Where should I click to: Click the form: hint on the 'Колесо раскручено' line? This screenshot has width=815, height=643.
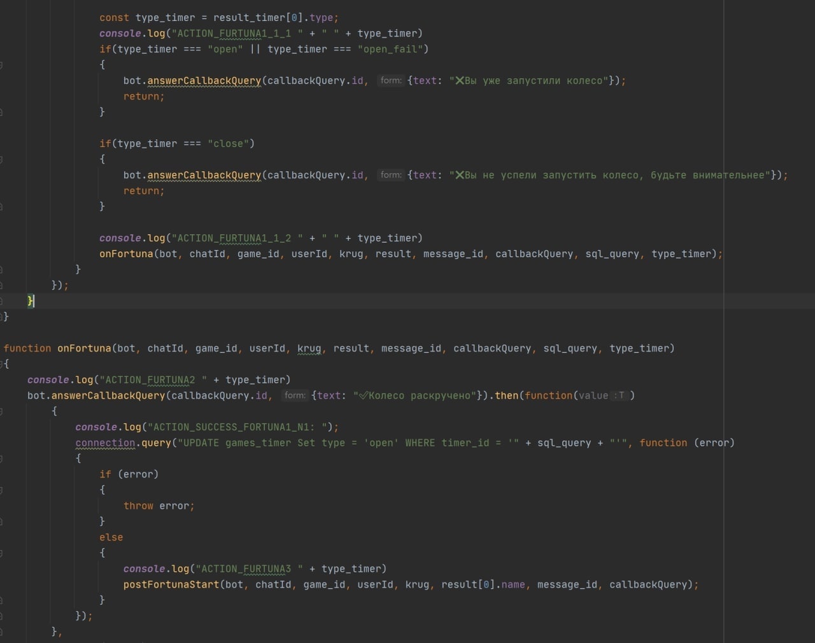(x=295, y=395)
